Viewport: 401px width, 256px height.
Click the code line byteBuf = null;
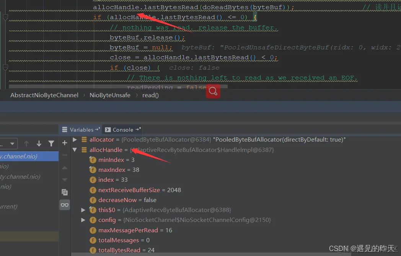coord(141,47)
